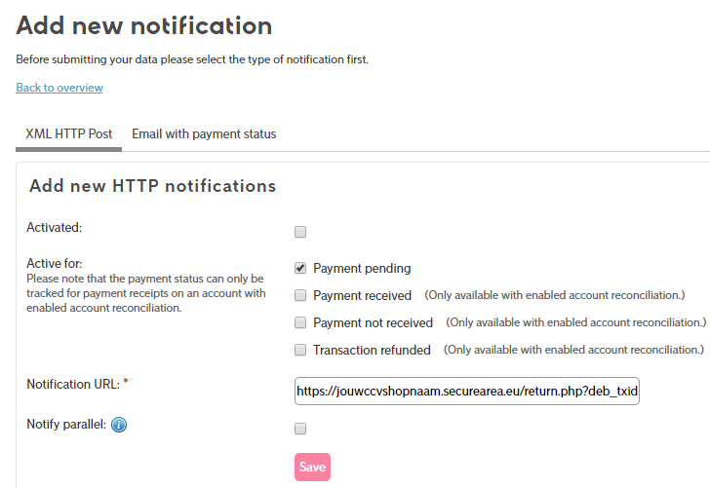This screenshot has height=488, width=710.
Task: Check the Payment not received box
Action: tap(300, 322)
